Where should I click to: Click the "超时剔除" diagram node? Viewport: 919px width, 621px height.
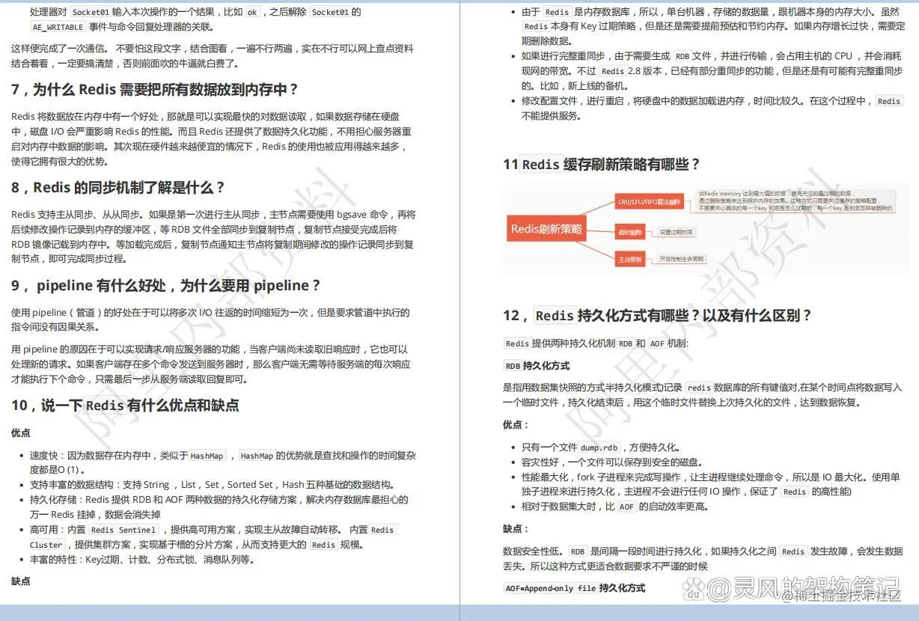pos(630,232)
